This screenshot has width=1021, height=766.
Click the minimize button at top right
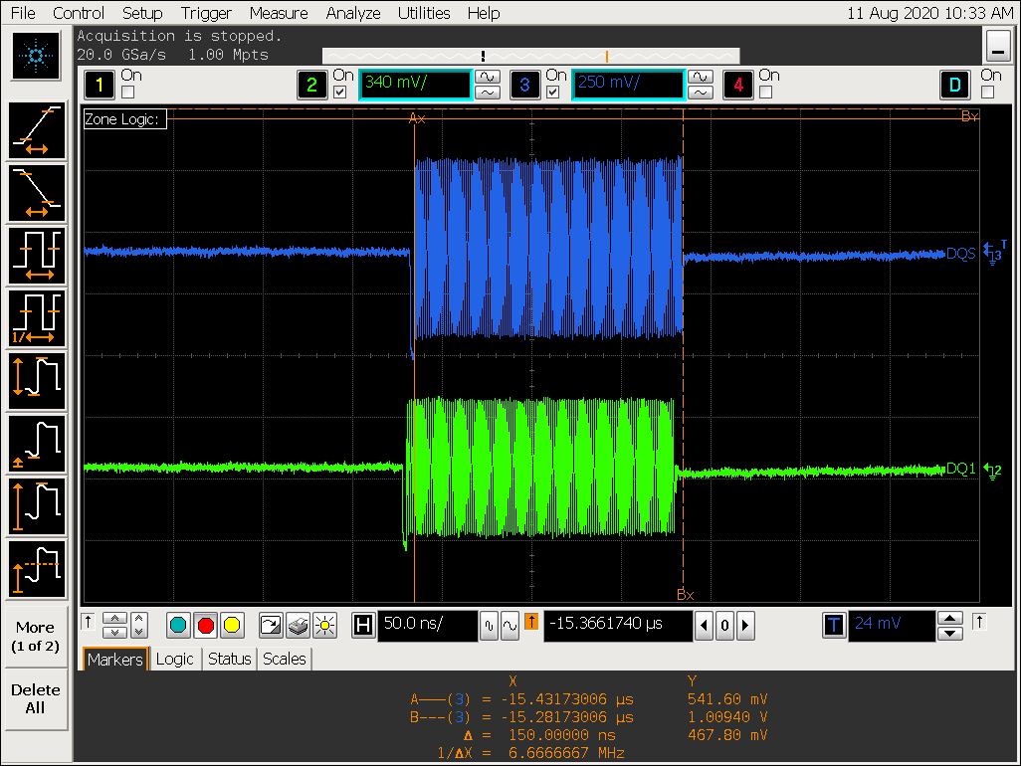(x=998, y=47)
